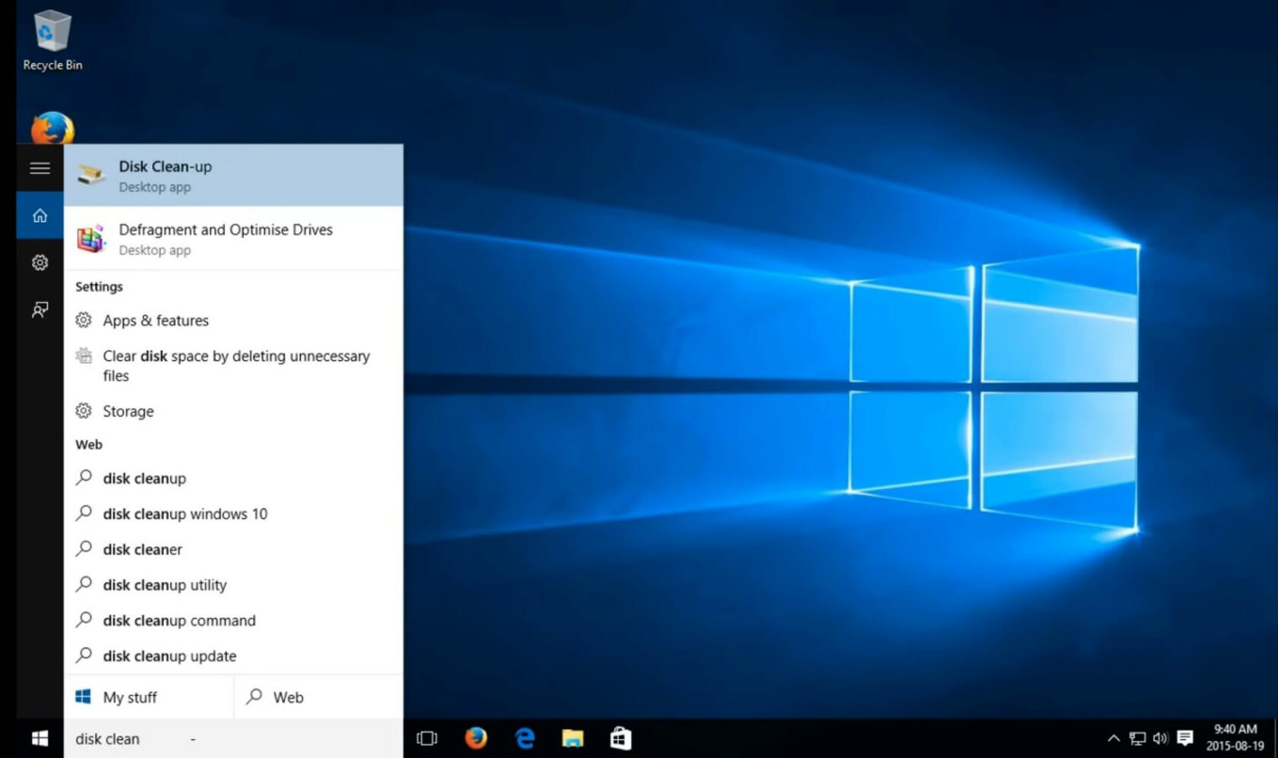Click the feedback icon in sidebar
Image resolution: width=1278 pixels, height=758 pixels.
click(40, 310)
